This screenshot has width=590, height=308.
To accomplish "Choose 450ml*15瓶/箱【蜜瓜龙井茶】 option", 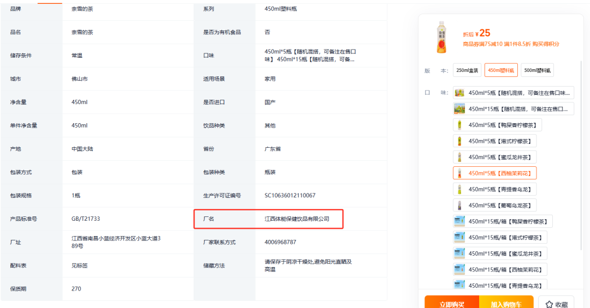I will tap(500, 254).
